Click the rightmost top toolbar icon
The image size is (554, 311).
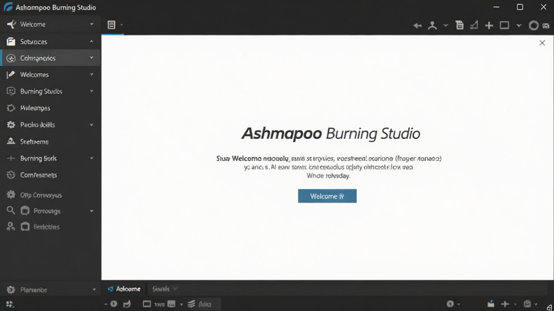tap(546, 26)
